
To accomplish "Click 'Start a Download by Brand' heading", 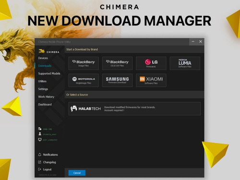I will 82,49.
